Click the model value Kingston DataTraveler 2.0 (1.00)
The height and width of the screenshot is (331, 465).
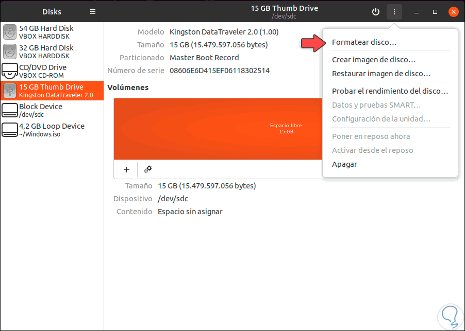224,32
